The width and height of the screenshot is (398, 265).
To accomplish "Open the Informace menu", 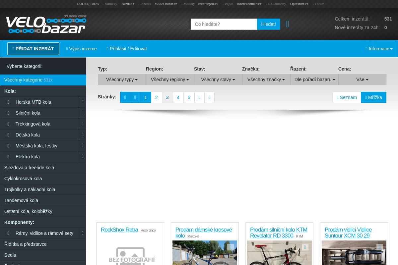I will [379, 49].
